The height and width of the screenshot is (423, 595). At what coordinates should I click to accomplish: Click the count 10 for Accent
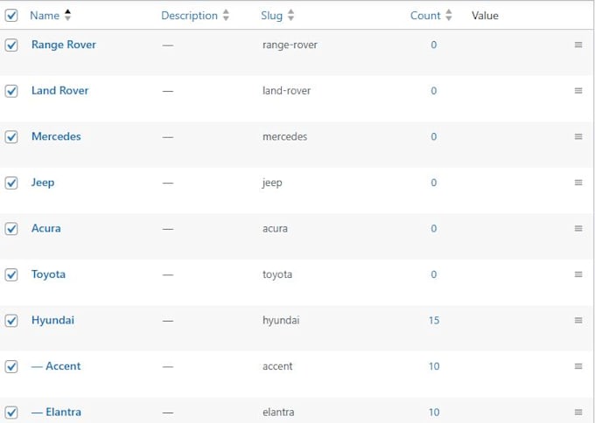pyautogui.click(x=434, y=366)
